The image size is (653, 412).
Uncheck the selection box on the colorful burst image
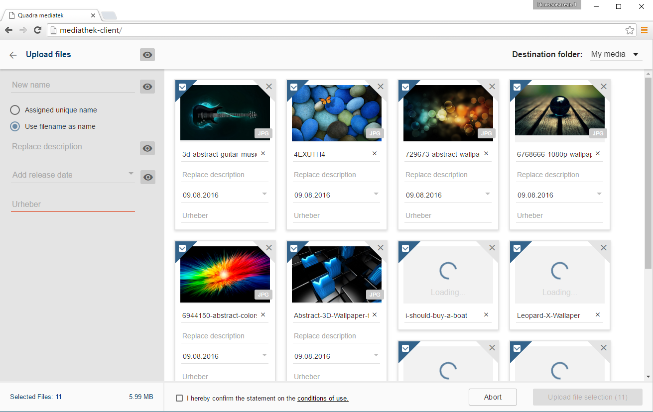coord(182,248)
